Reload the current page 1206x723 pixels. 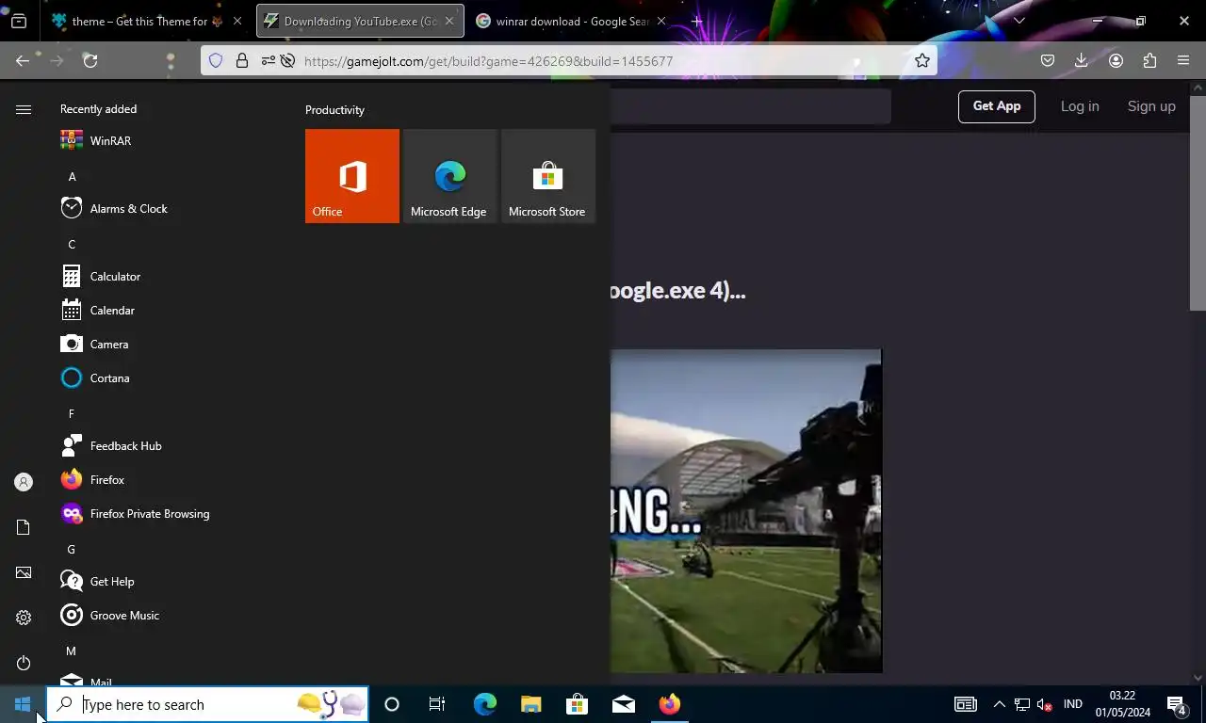(x=90, y=60)
